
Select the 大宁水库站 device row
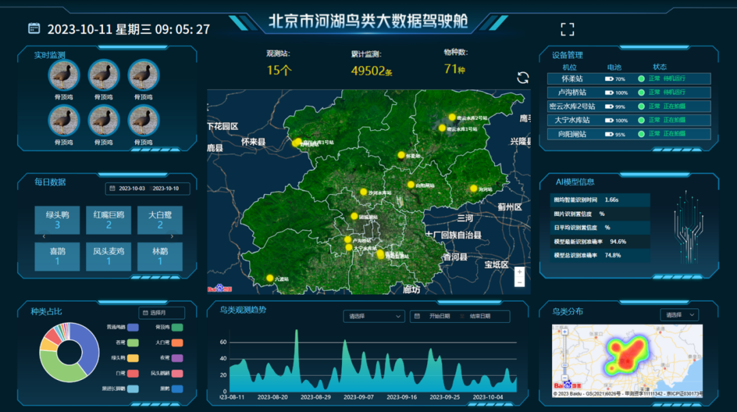628,120
